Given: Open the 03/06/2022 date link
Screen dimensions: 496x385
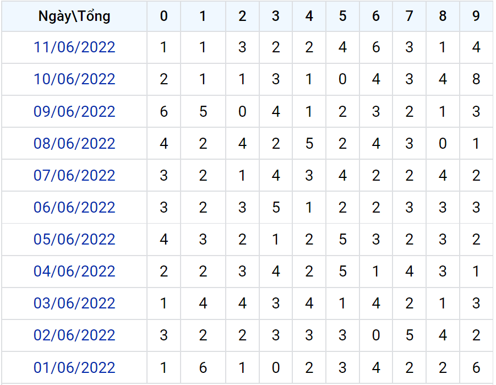Looking at the screenshot, I should click(74, 303).
